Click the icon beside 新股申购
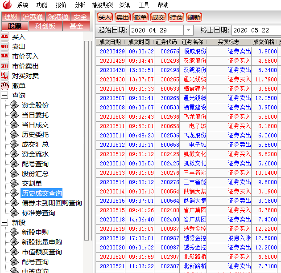281x273 pixels. 14,232
